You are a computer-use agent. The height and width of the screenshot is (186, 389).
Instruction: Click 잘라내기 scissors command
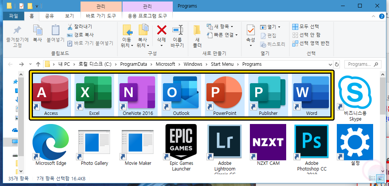(x=79, y=26)
